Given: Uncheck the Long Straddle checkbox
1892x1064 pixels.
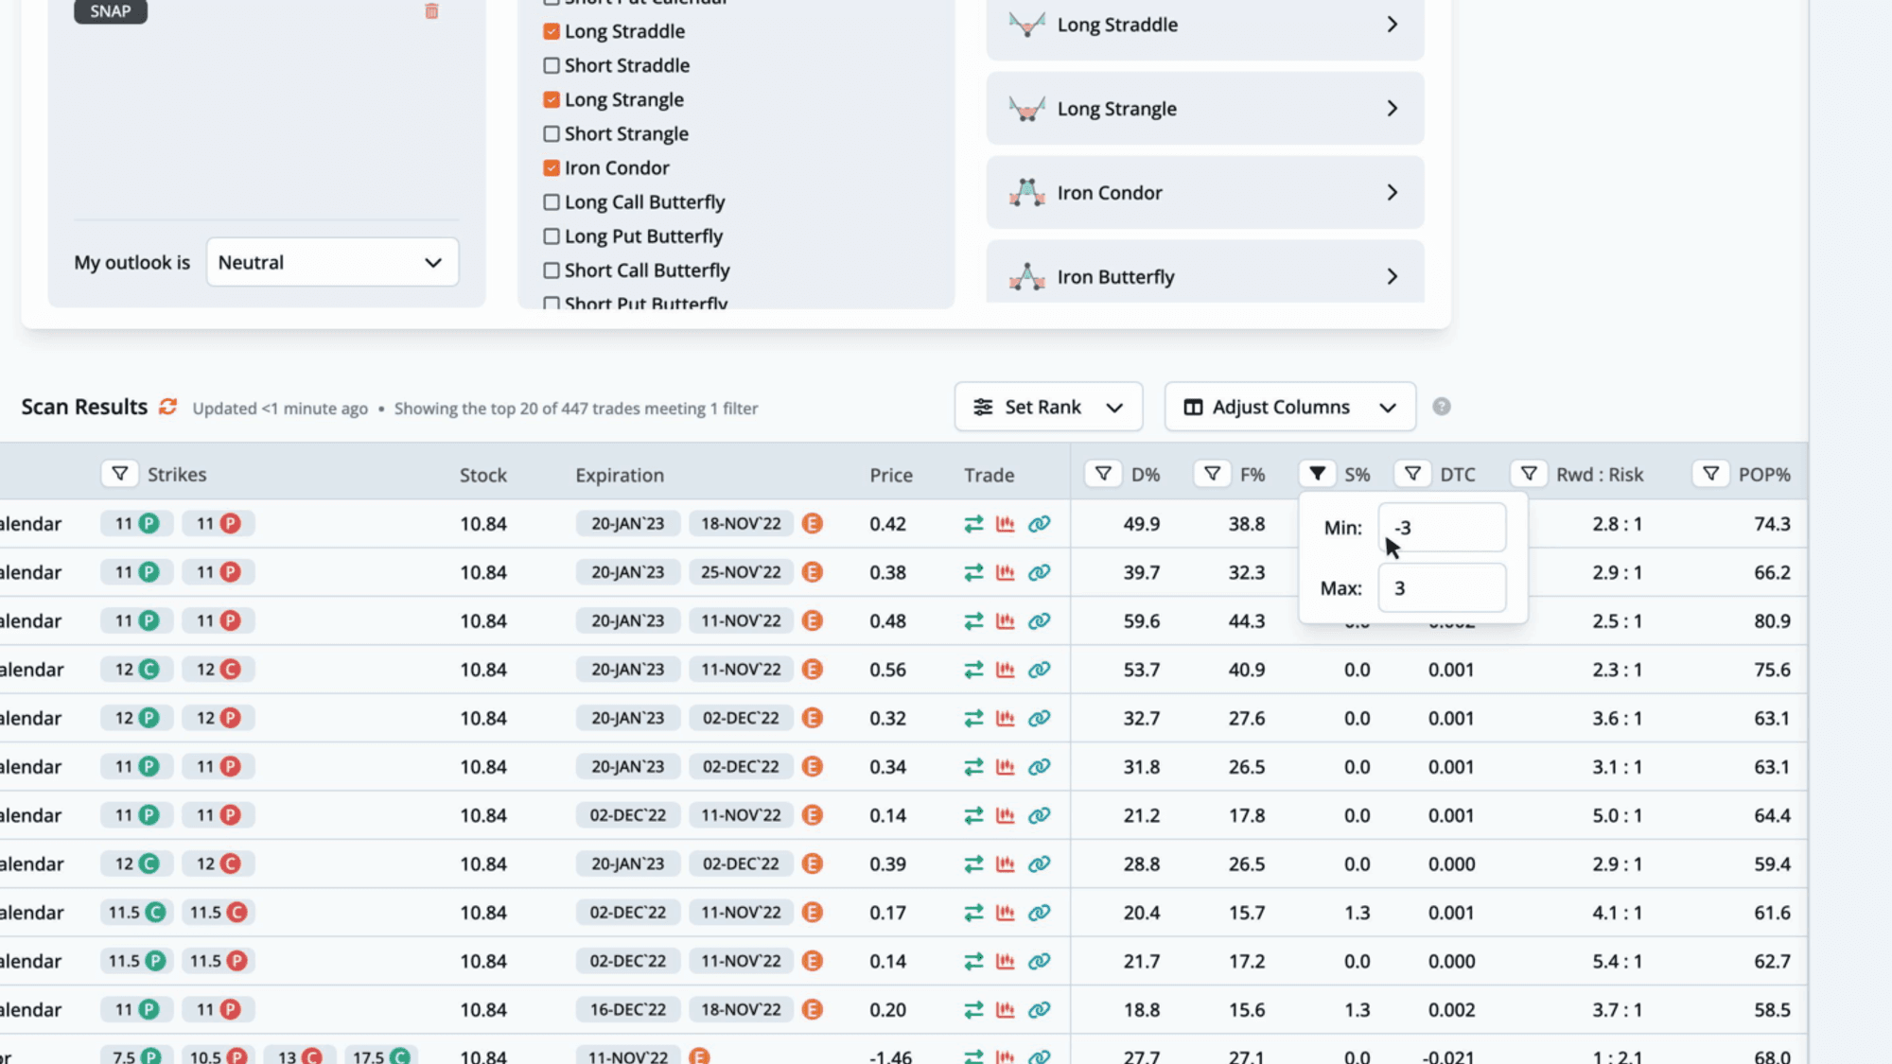Looking at the screenshot, I should point(552,31).
